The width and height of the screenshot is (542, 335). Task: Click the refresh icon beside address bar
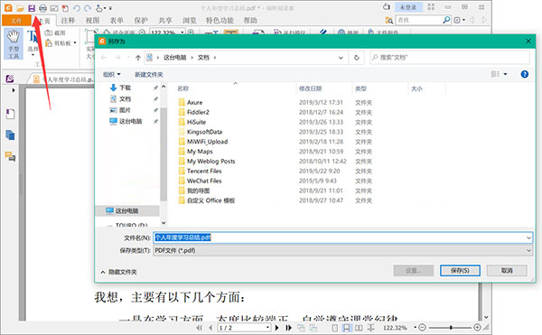point(357,58)
